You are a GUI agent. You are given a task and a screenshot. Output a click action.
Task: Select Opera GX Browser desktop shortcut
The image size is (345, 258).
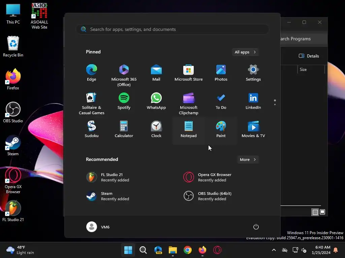click(x=13, y=180)
